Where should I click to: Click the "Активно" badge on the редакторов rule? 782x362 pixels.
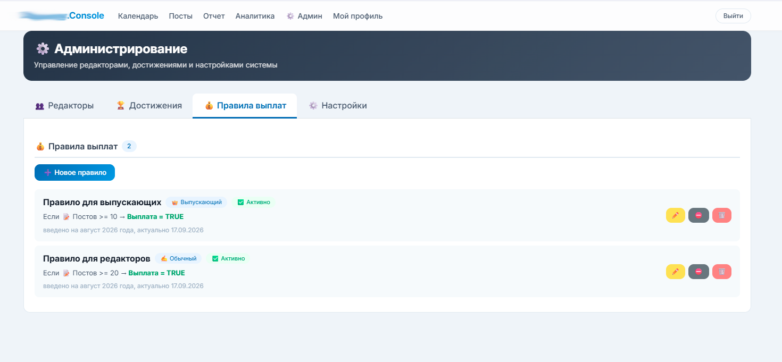(x=228, y=258)
